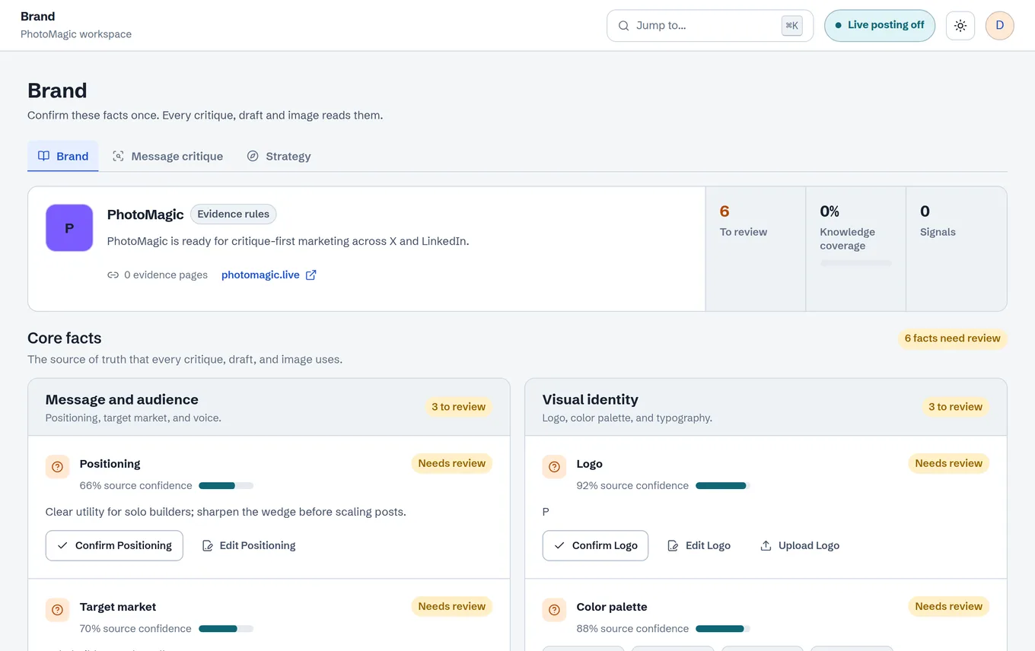Click the Knowledge coverage progress bar
The width and height of the screenshot is (1035, 651).
[855, 263]
